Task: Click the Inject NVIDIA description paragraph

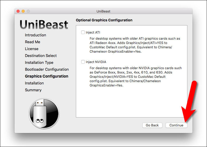Action: click(135, 77)
